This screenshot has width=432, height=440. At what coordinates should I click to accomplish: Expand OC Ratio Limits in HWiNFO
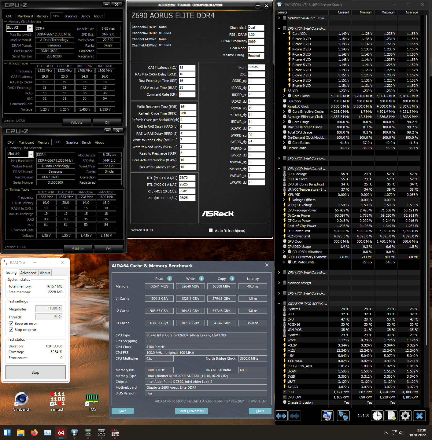click(284, 262)
